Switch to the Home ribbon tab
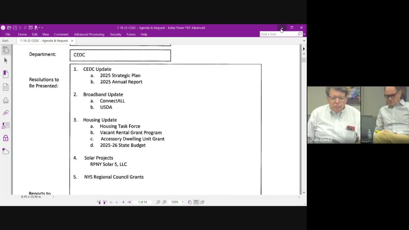The width and height of the screenshot is (409, 230). 22,34
